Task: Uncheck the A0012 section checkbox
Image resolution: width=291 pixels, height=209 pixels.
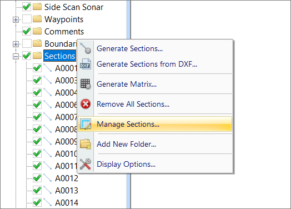Action: click(x=37, y=178)
